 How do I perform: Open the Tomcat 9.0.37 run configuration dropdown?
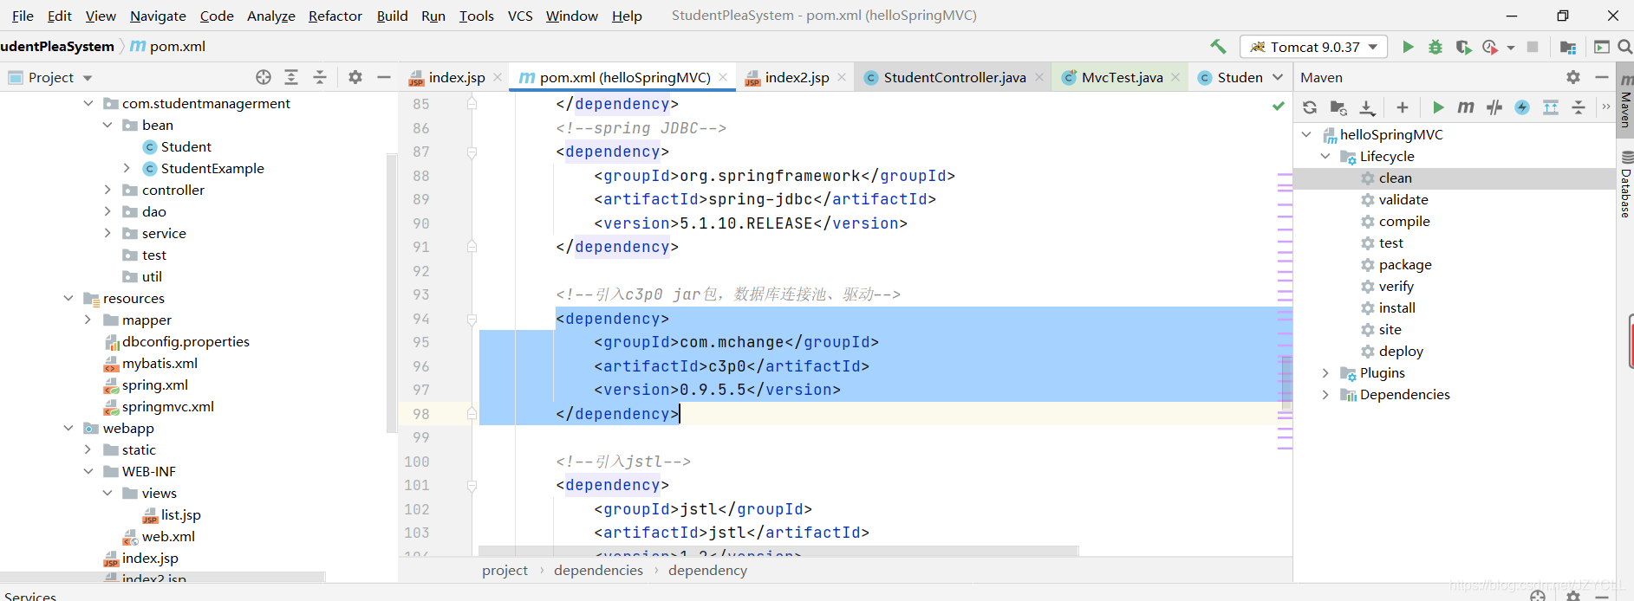click(1314, 47)
